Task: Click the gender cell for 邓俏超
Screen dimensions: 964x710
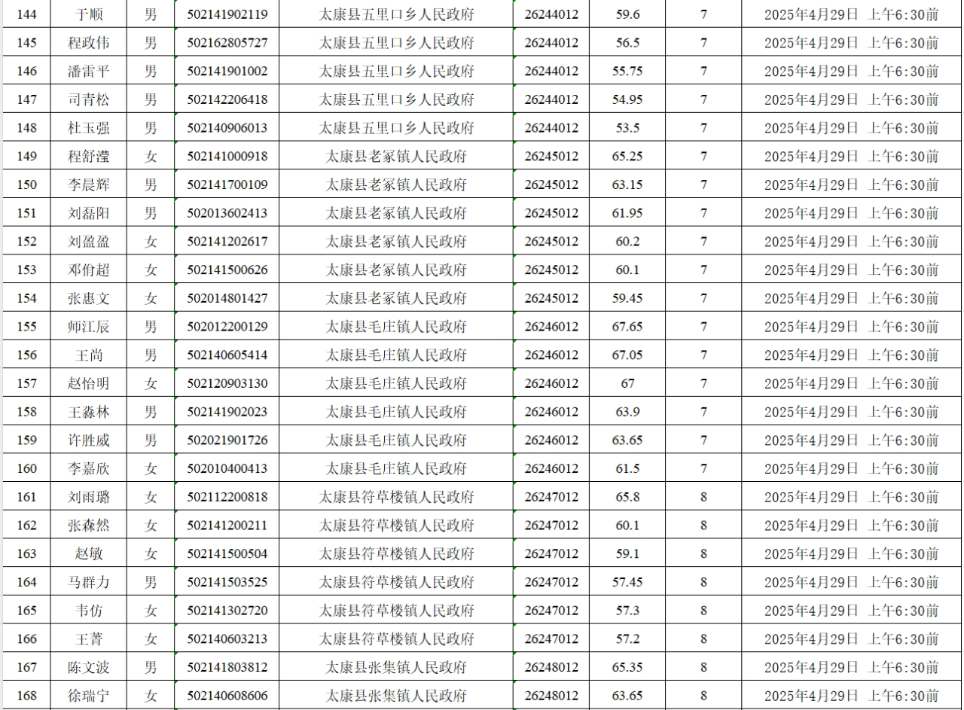Action: tap(151, 270)
